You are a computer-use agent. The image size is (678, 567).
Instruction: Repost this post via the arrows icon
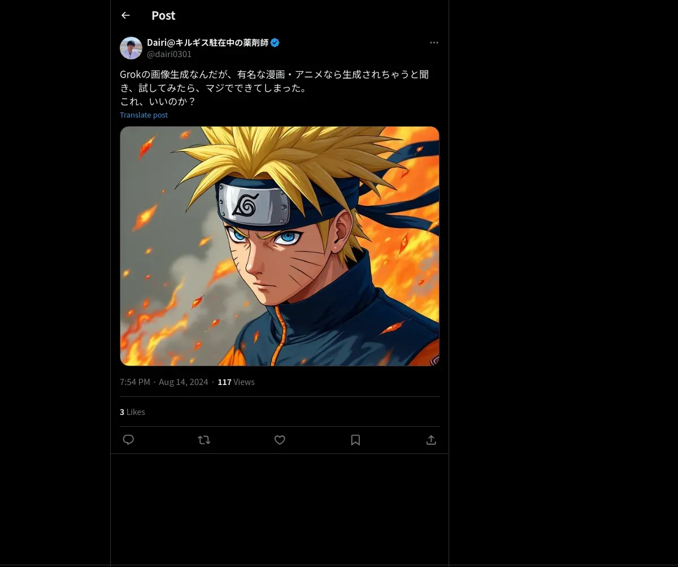204,440
